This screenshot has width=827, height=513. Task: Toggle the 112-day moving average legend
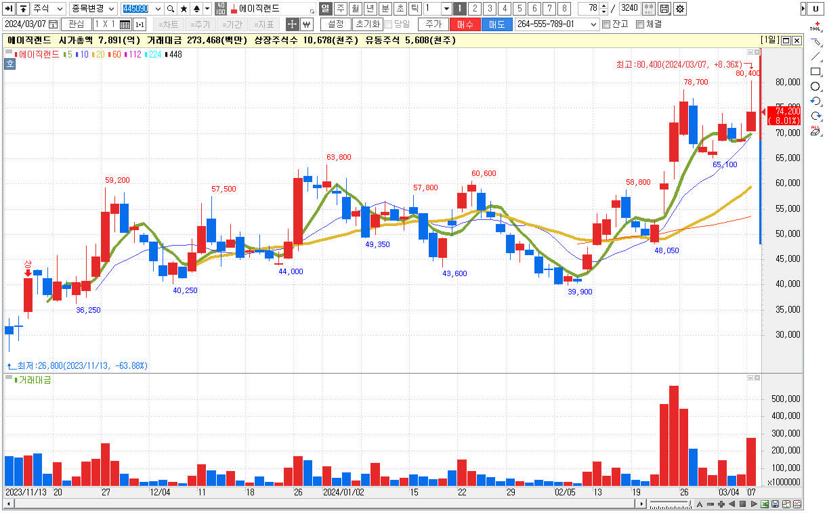(x=134, y=54)
